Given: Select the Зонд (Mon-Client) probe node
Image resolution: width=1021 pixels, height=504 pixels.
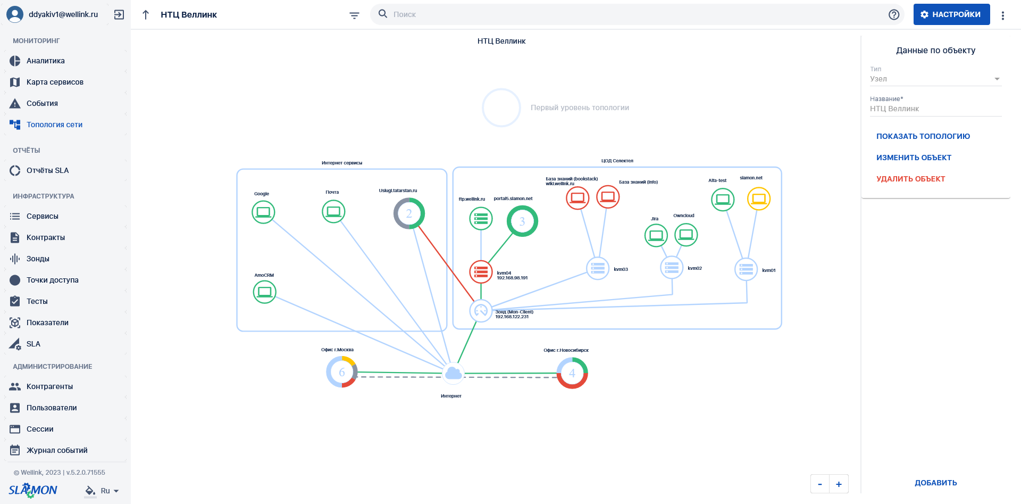Looking at the screenshot, I should coord(481,310).
